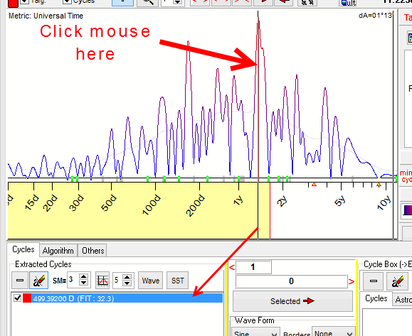Click the 10y label on period axis

coord(384,202)
